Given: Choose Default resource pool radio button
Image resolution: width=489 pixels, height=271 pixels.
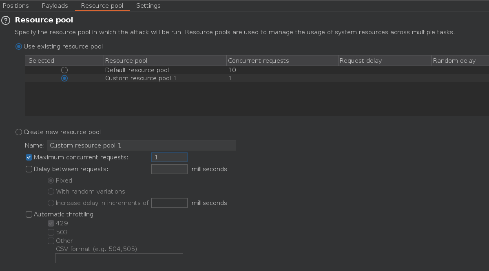Looking at the screenshot, I should pyautogui.click(x=64, y=70).
